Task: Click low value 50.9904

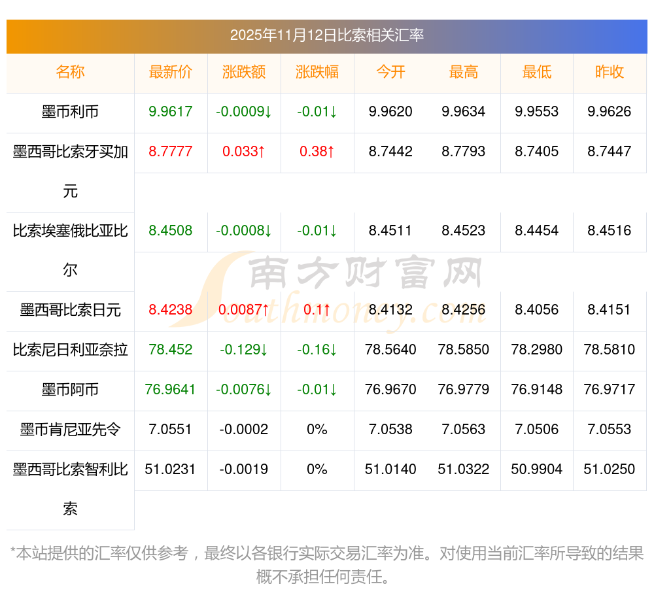Action: [x=537, y=469]
